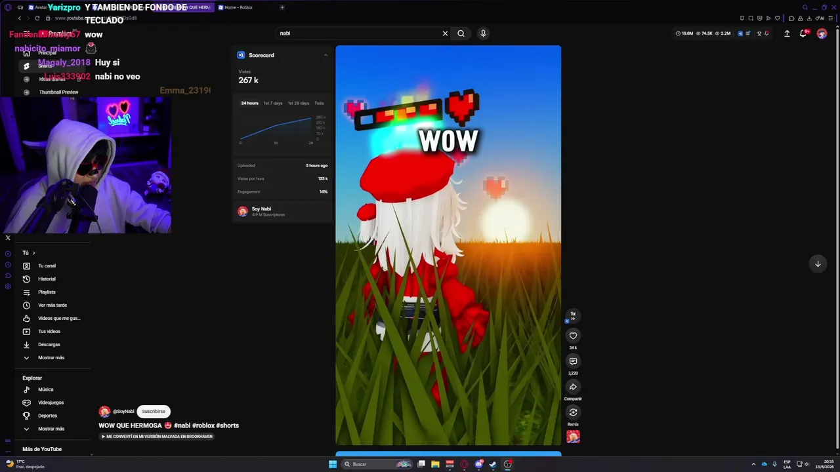Image resolution: width=840 pixels, height=472 pixels.
Task: Open the Opera browser taskbar icon
Action: [x=464, y=464]
